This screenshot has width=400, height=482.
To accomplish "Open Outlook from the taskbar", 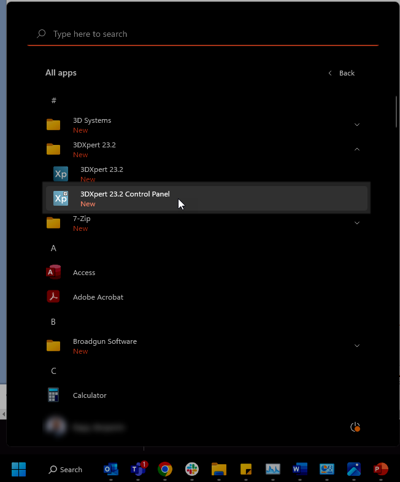I will click(x=111, y=470).
